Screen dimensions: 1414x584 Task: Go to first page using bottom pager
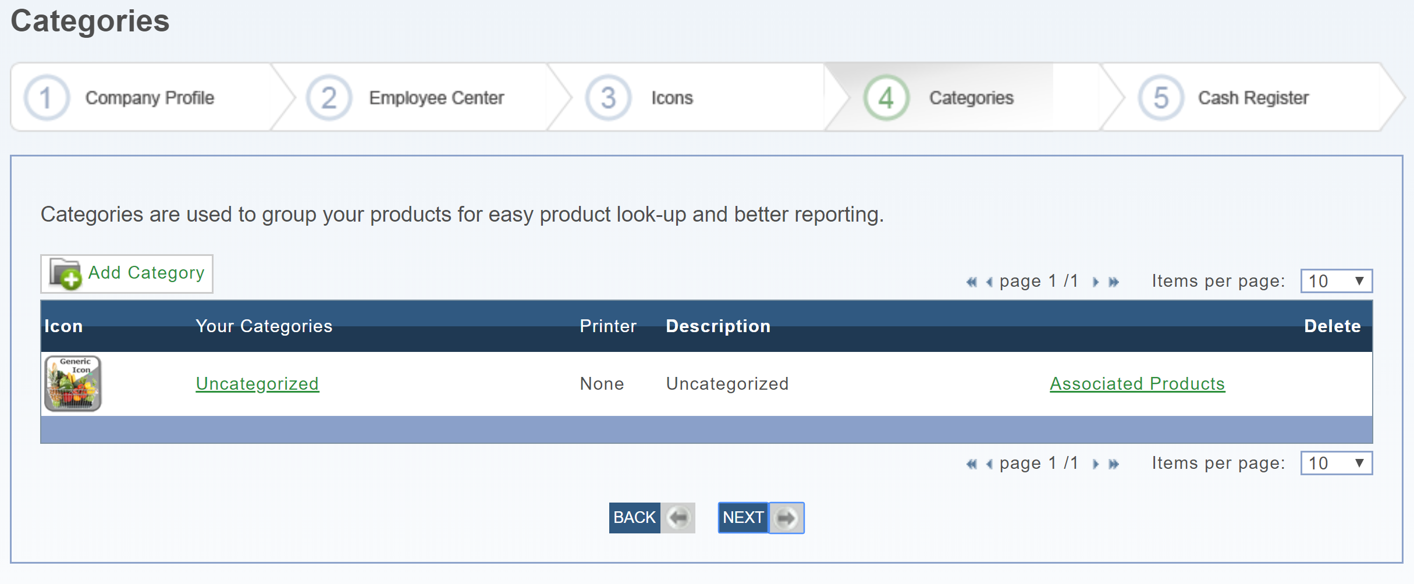click(x=971, y=464)
